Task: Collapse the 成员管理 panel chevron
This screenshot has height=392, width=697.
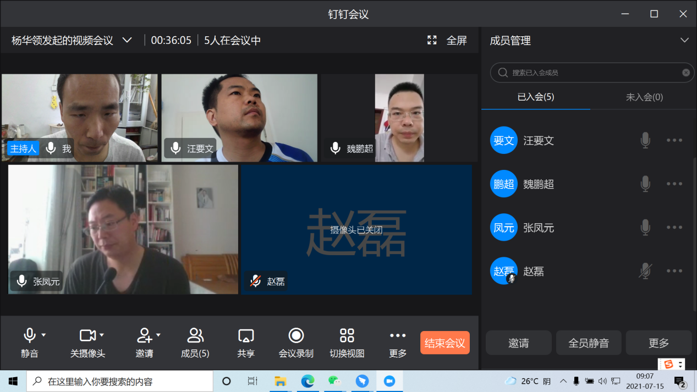Action: 684,40
